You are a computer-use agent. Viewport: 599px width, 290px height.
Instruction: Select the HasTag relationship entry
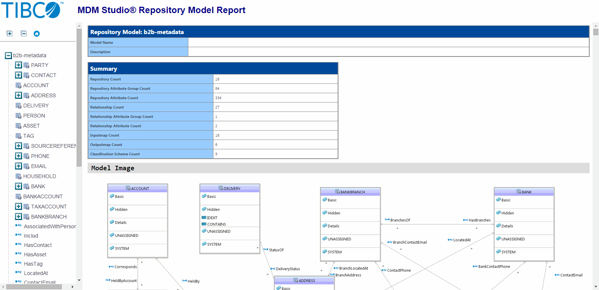[x=33, y=264]
